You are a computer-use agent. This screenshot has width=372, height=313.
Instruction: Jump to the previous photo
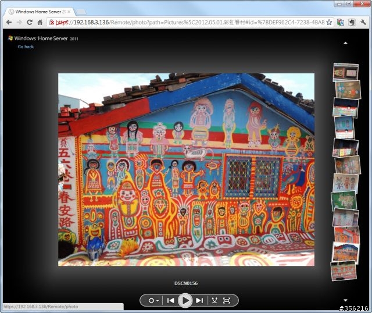click(170, 301)
